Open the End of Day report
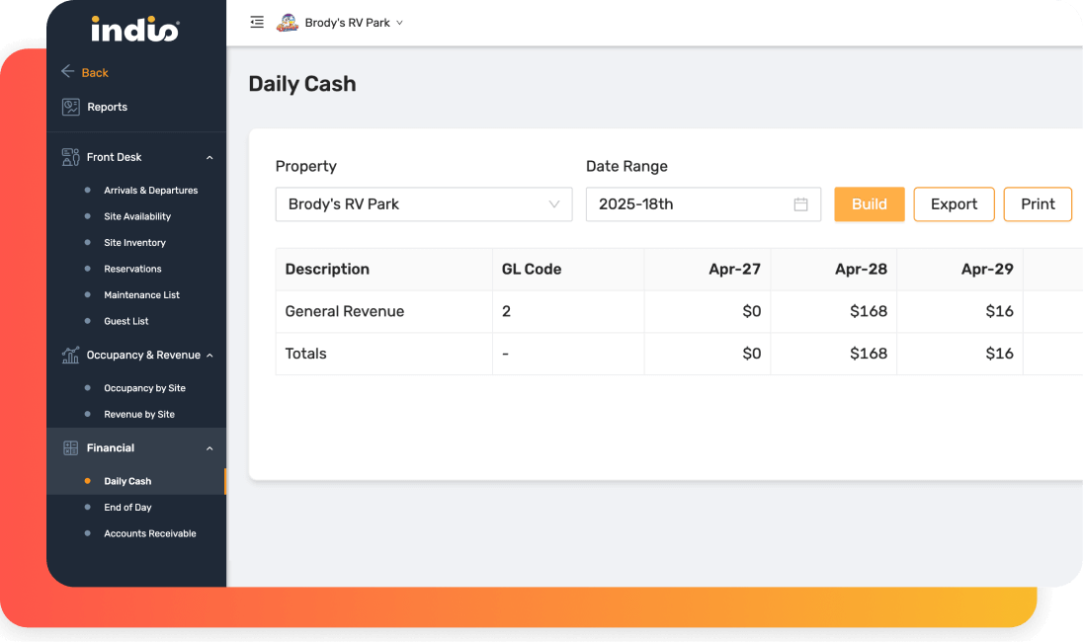The width and height of the screenshot is (1084, 642). [127, 508]
